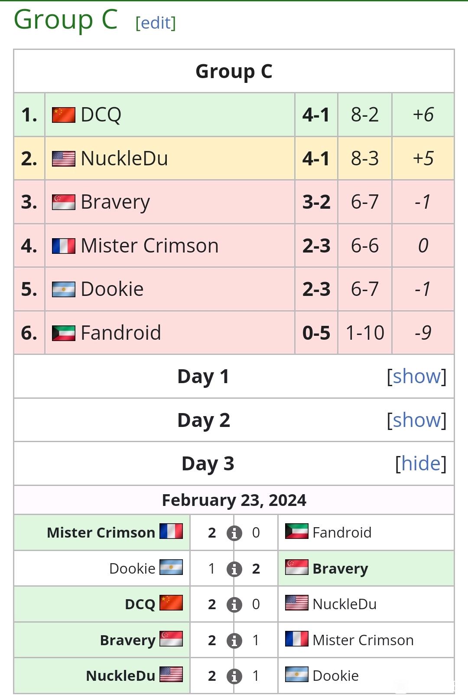Screen dimensions: 468x699
Task: Click Argentina flag beside Dookie in standings
Action: pos(63,289)
